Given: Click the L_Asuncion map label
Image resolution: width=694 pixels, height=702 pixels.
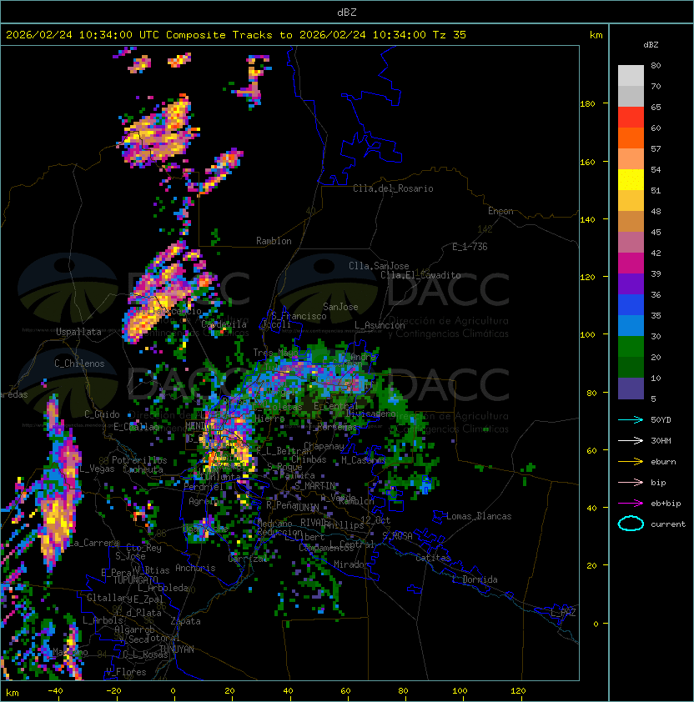Looking at the screenshot, I should [380, 325].
